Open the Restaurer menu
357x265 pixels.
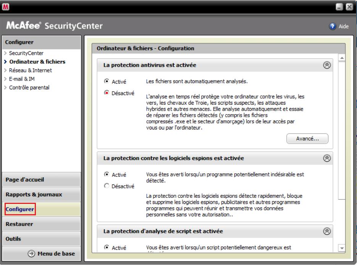tap(42, 224)
